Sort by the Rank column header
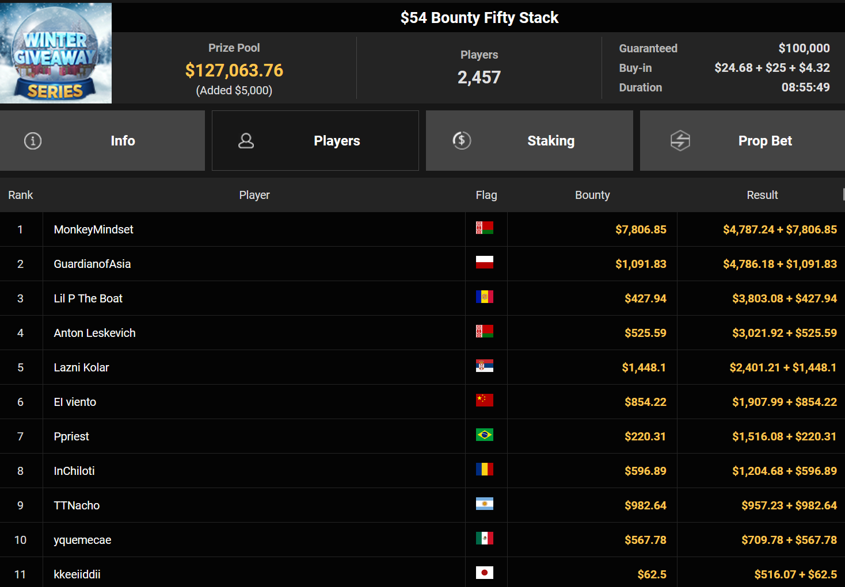845x587 pixels. click(21, 195)
